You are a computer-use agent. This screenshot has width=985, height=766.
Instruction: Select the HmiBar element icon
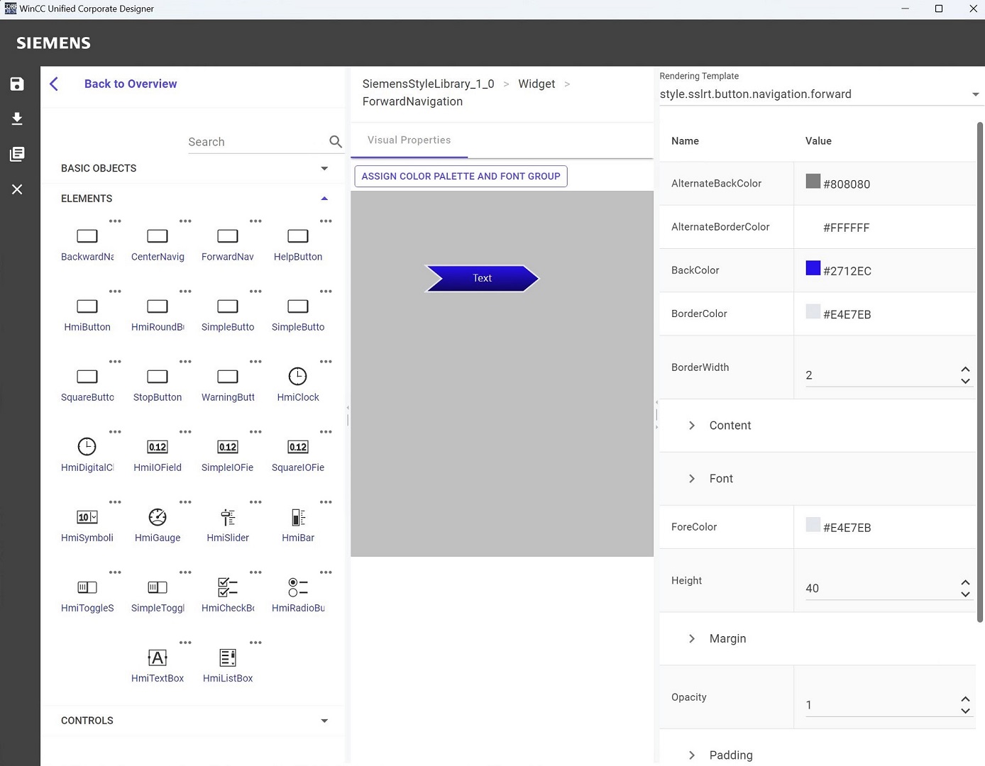click(x=298, y=517)
